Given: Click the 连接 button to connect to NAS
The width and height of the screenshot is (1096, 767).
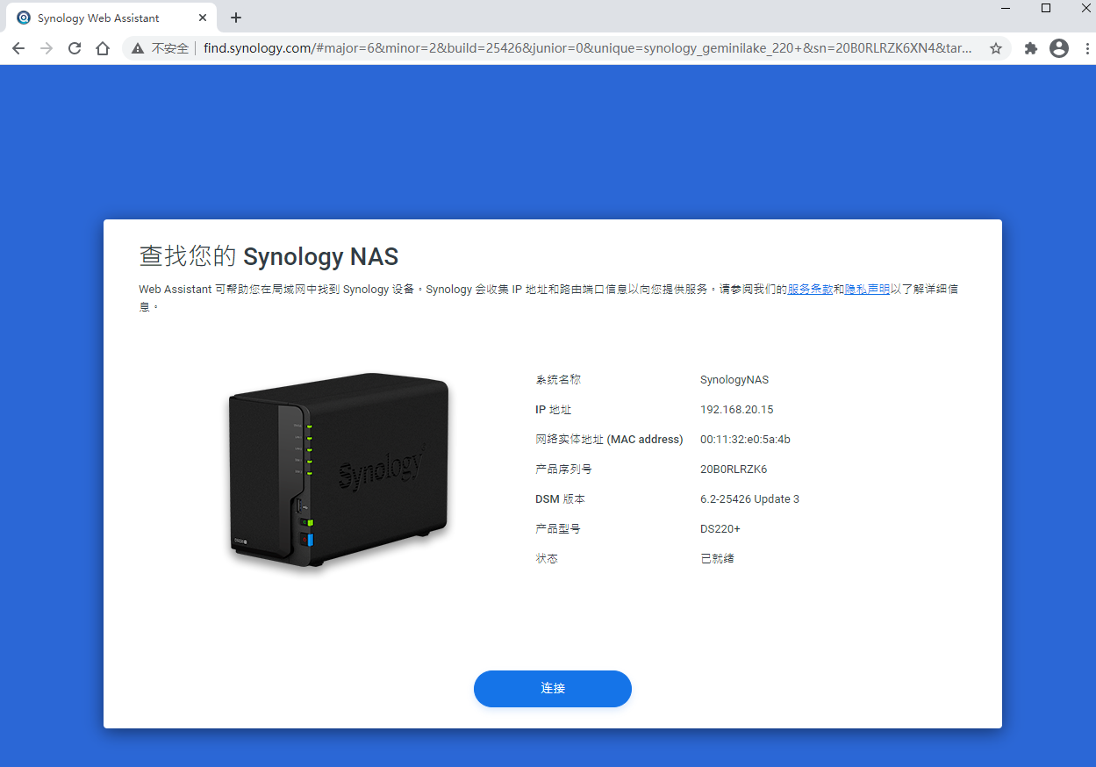Looking at the screenshot, I should click(552, 689).
